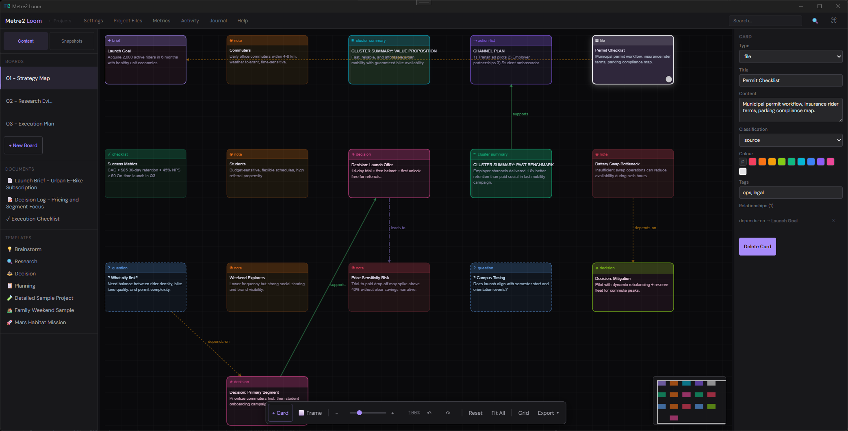Open the Export dropdown menu

548,413
